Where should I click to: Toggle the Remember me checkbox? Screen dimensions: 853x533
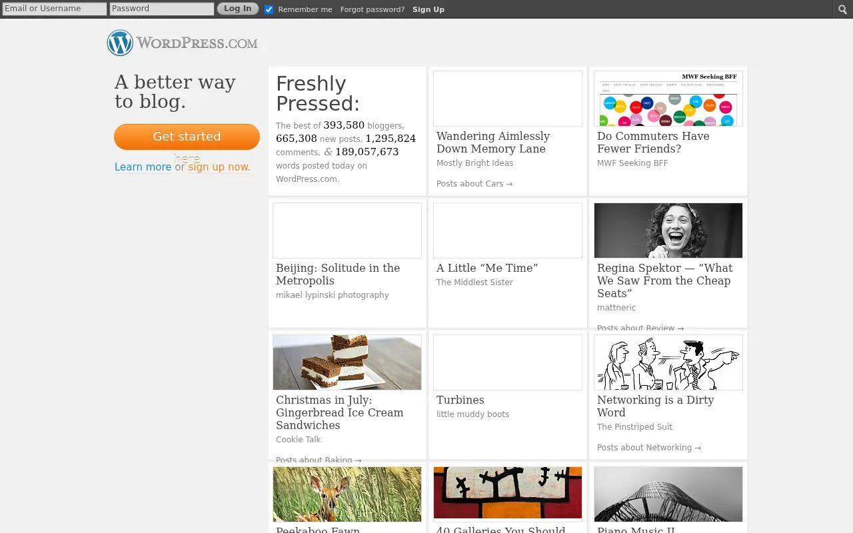[x=269, y=9]
